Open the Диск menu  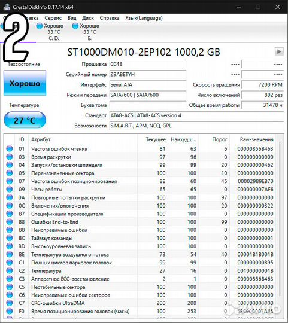88,18
